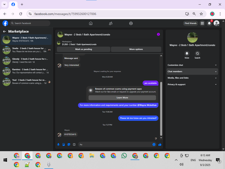Open the emoji picker in message box
Viewport: 225px width, 169px height.
click(154, 145)
